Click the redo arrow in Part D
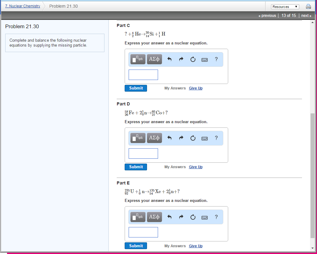Viewport: 317px width, 254px height. coord(181,138)
